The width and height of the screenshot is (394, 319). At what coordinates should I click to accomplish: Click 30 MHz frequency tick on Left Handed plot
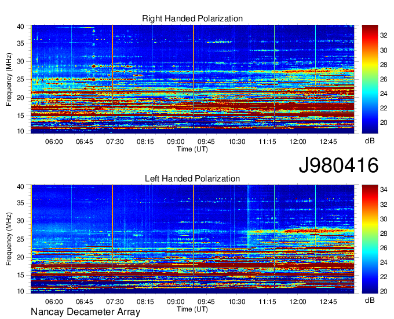click(20, 221)
